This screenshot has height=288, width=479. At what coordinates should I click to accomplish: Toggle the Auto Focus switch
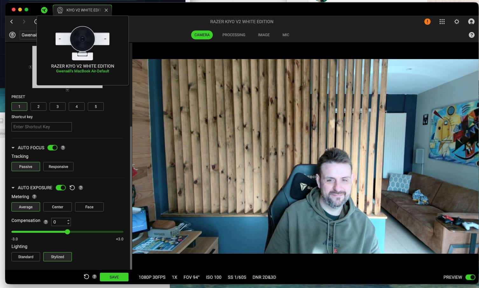point(52,148)
